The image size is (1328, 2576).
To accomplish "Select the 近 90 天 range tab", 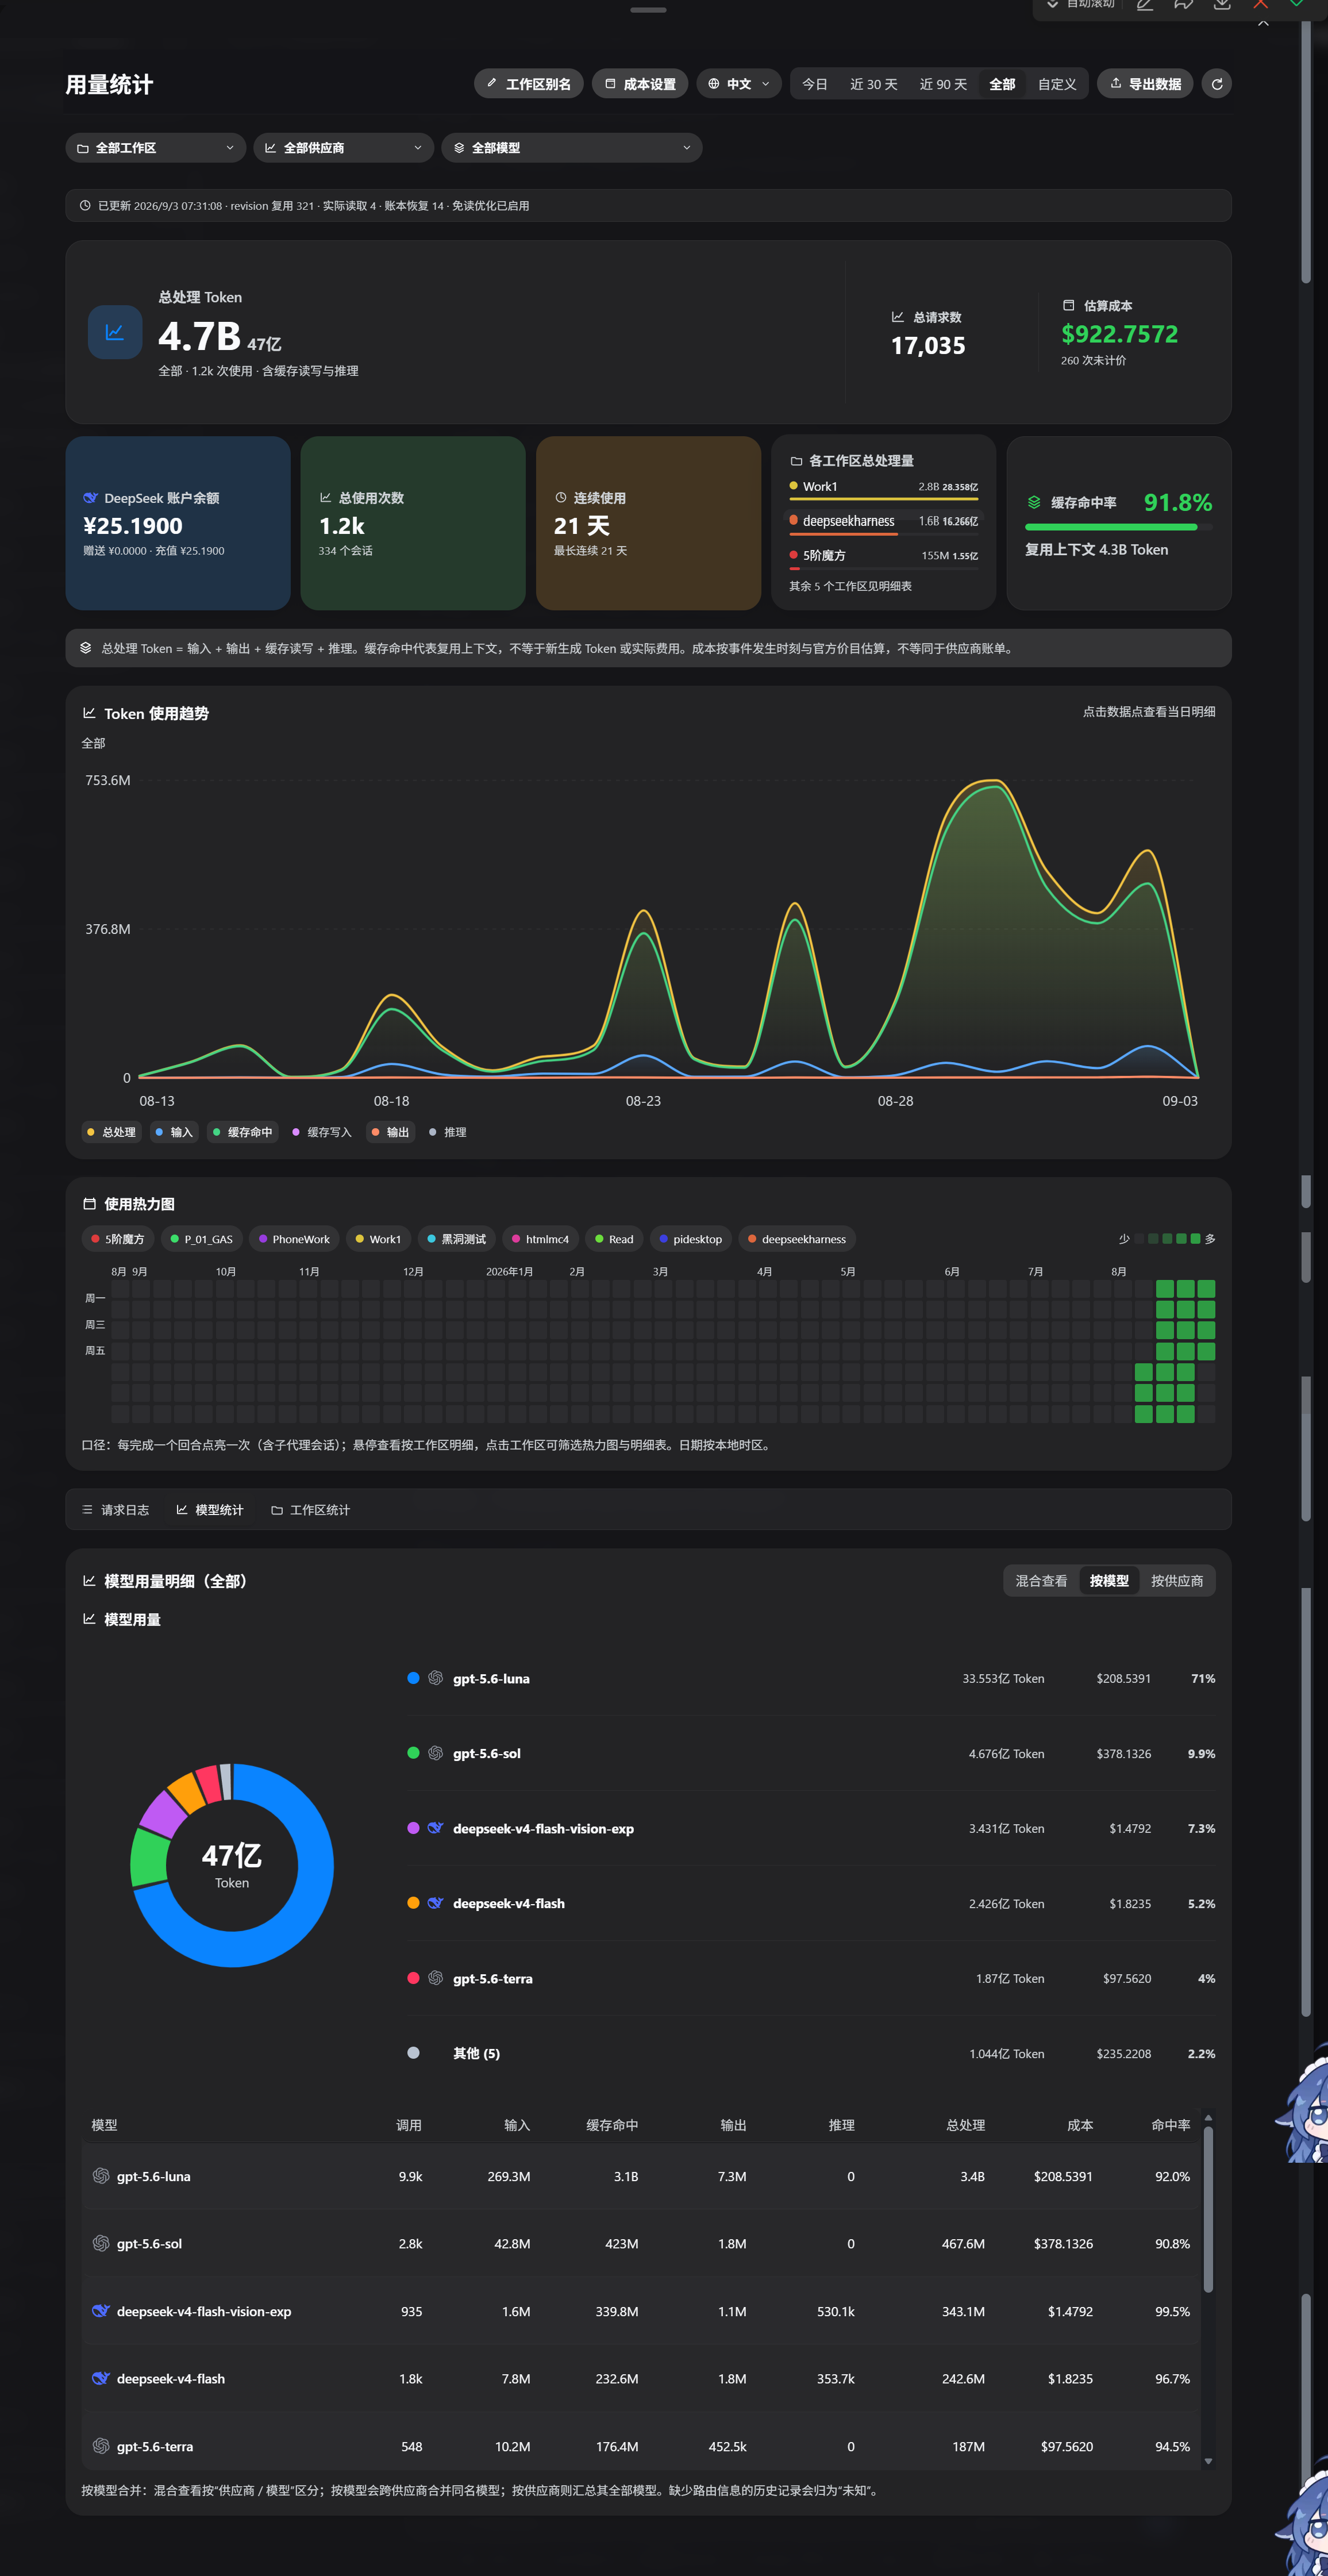I will pyautogui.click(x=943, y=84).
